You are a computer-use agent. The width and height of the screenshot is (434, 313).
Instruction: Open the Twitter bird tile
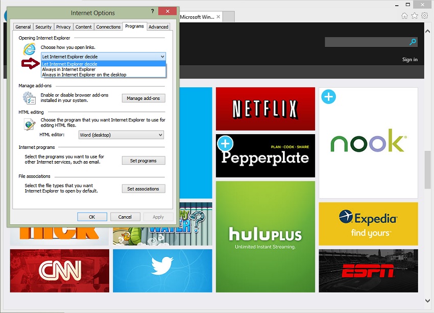coord(162,271)
